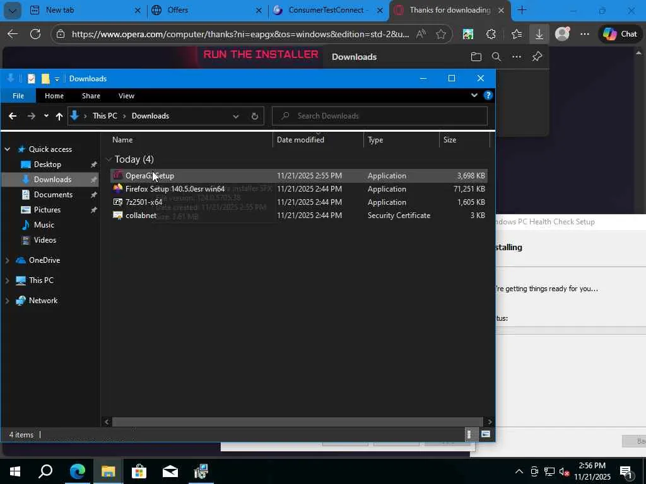Go back in File Explorer
The height and width of the screenshot is (484, 646).
coord(13,116)
